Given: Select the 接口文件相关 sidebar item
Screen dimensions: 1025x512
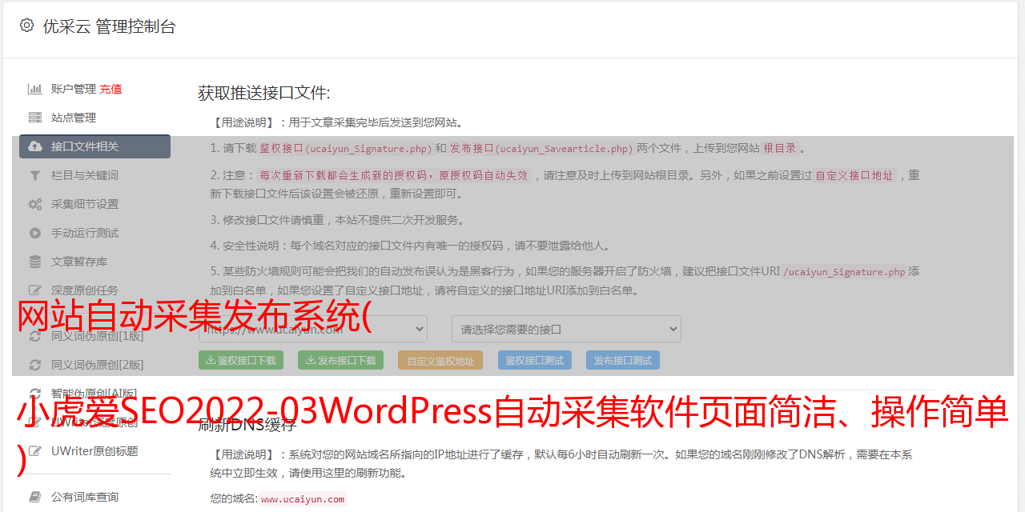Looking at the screenshot, I should [95, 146].
